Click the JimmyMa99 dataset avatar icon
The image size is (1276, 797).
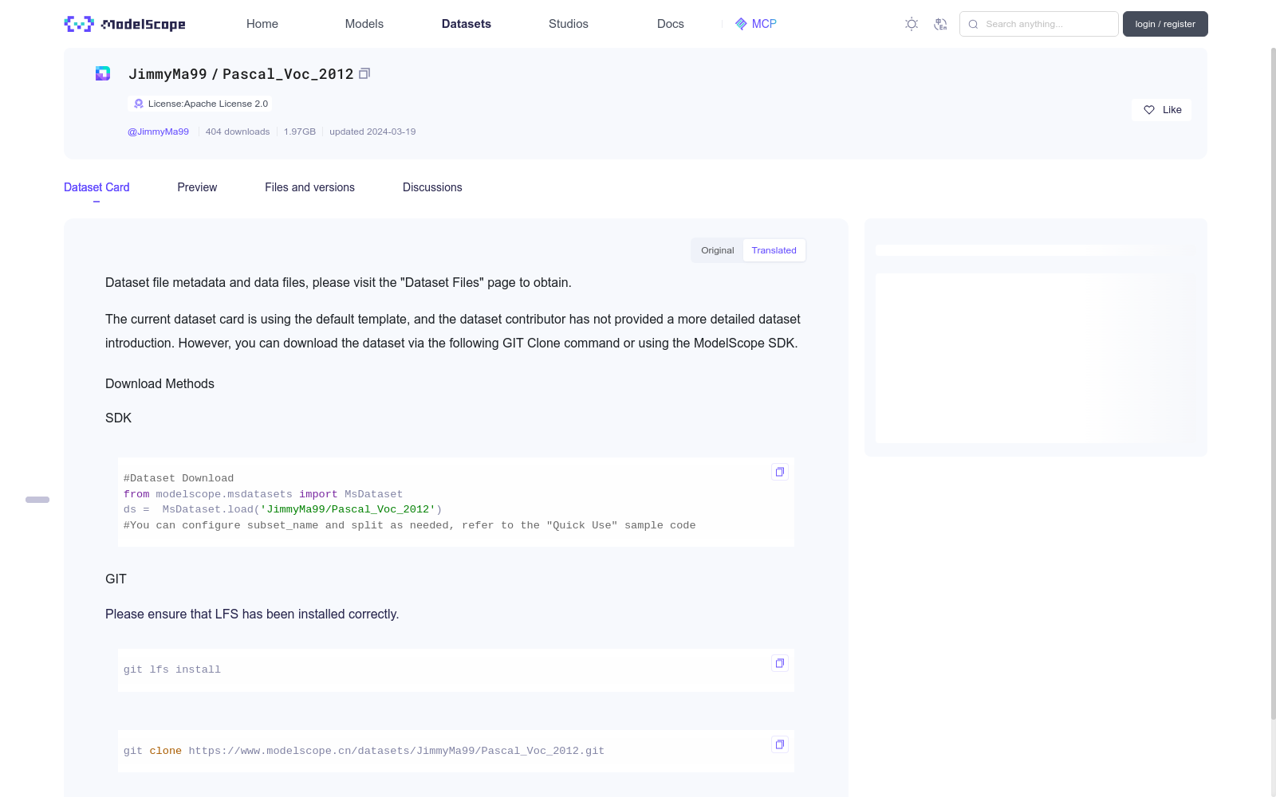103,73
